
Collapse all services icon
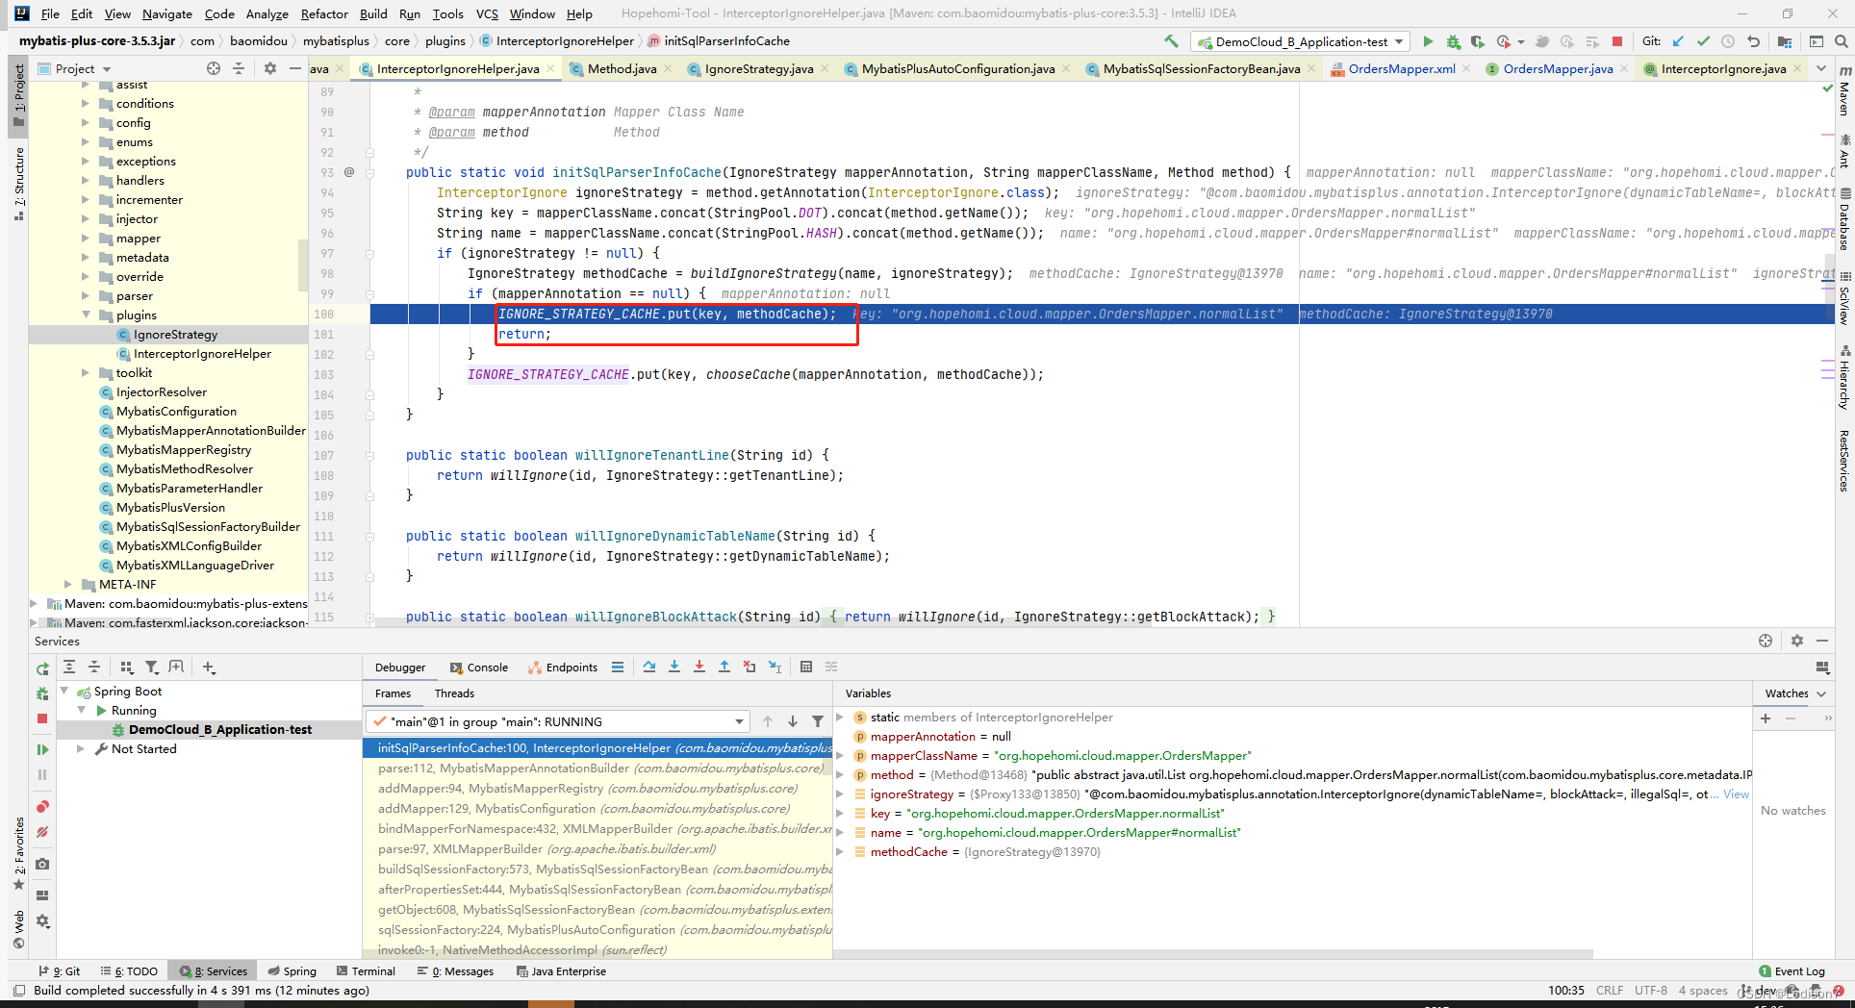94,667
